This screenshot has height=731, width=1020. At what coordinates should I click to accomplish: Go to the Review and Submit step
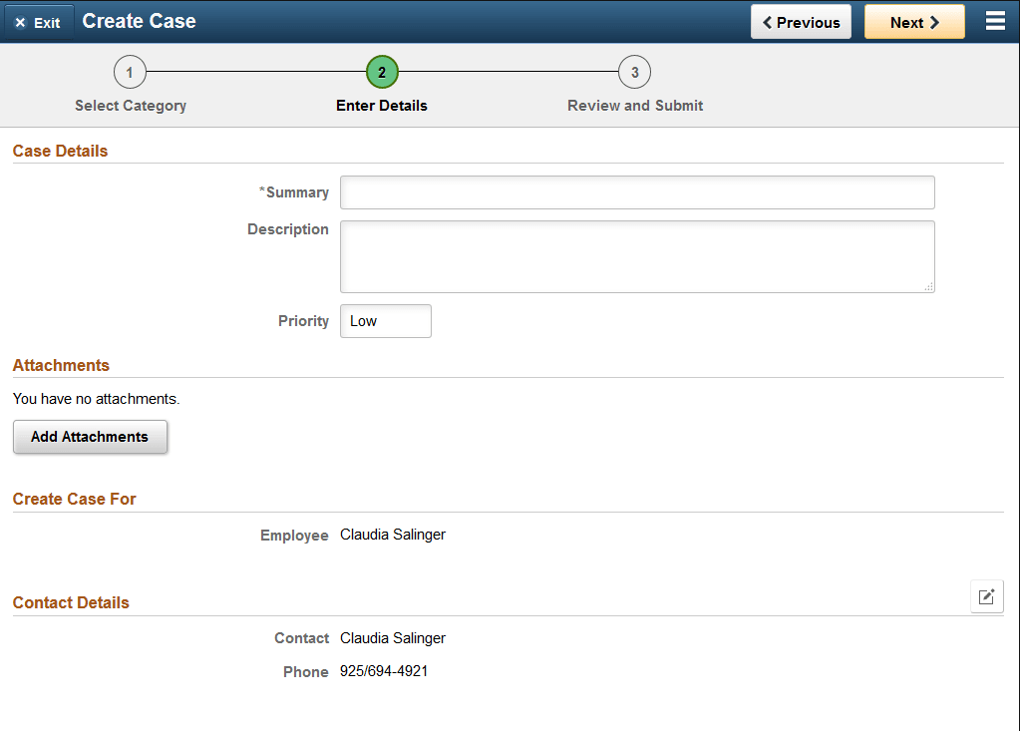(x=634, y=105)
